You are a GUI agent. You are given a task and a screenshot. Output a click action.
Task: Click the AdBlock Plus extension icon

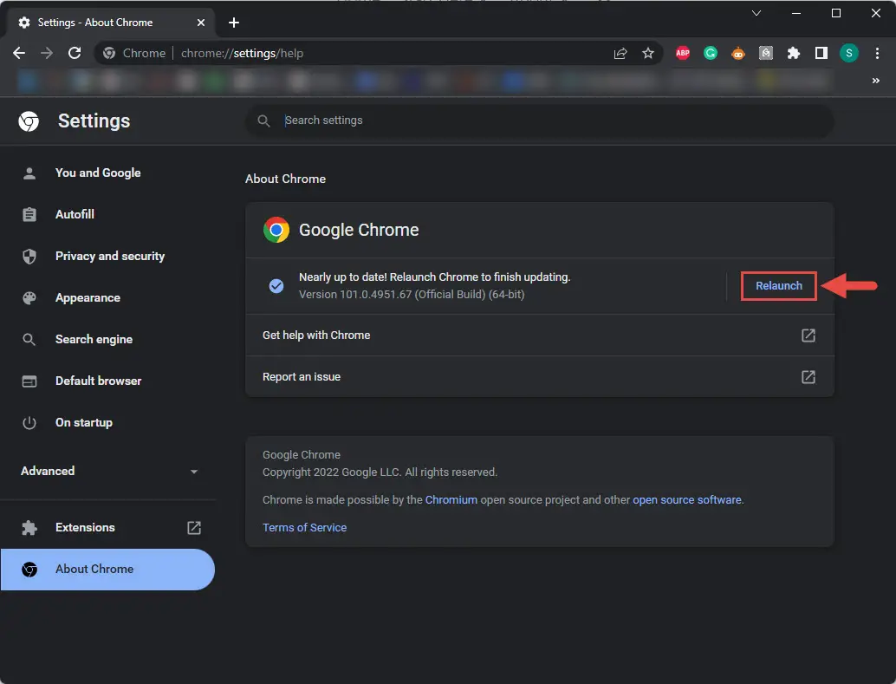(x=682, y=53)
